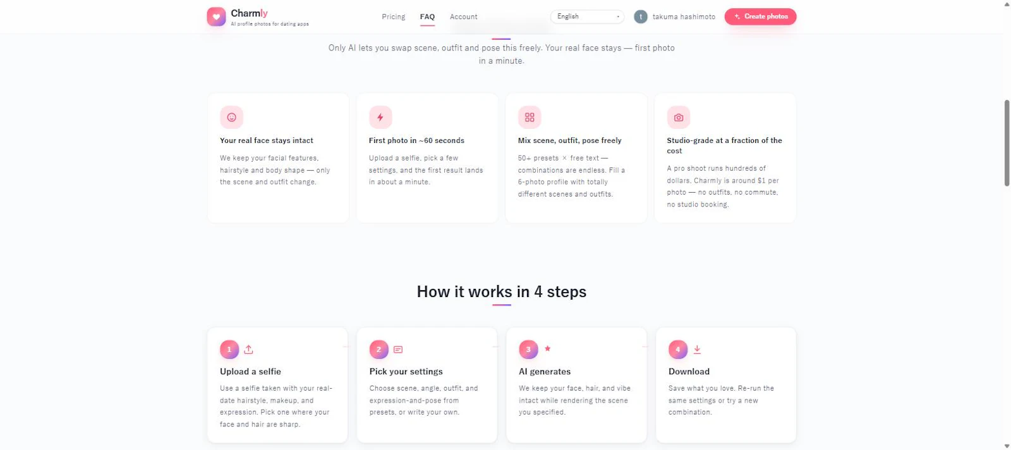1011x450 pixels.
Task: Click the Create photos button
Action: [760, 16]
